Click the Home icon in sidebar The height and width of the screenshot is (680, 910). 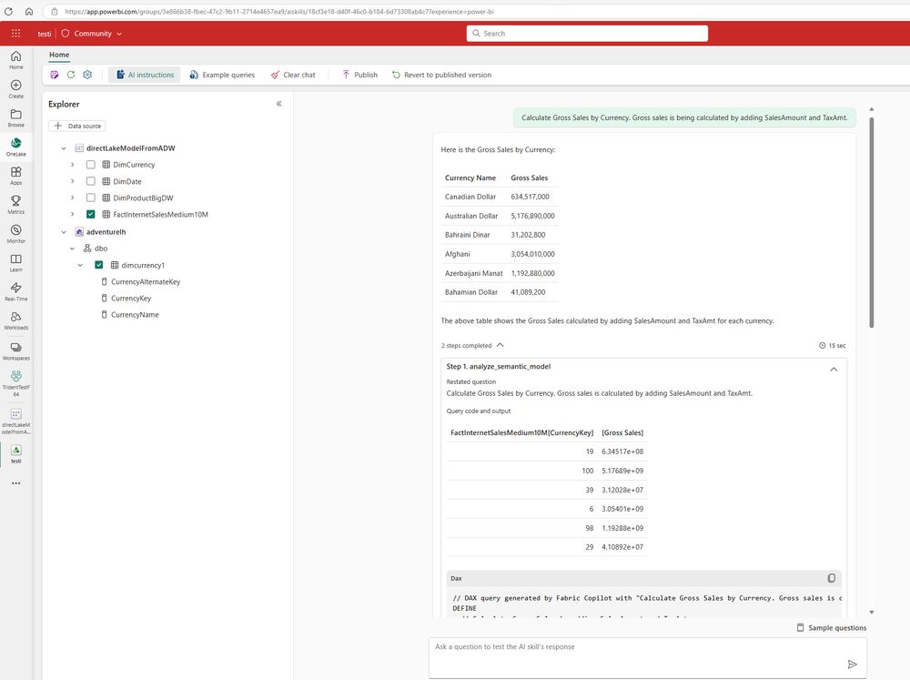pyautogui.click(x=16, y=59)
